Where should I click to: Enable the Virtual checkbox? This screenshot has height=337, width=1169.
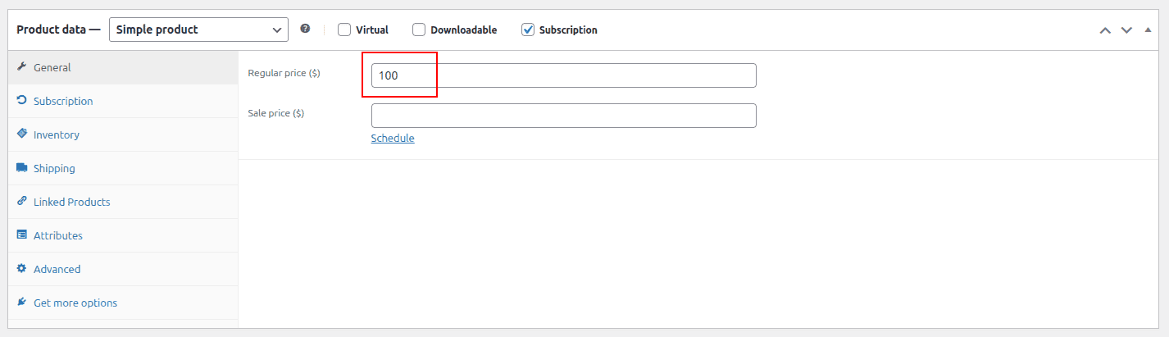pos(344,30)
